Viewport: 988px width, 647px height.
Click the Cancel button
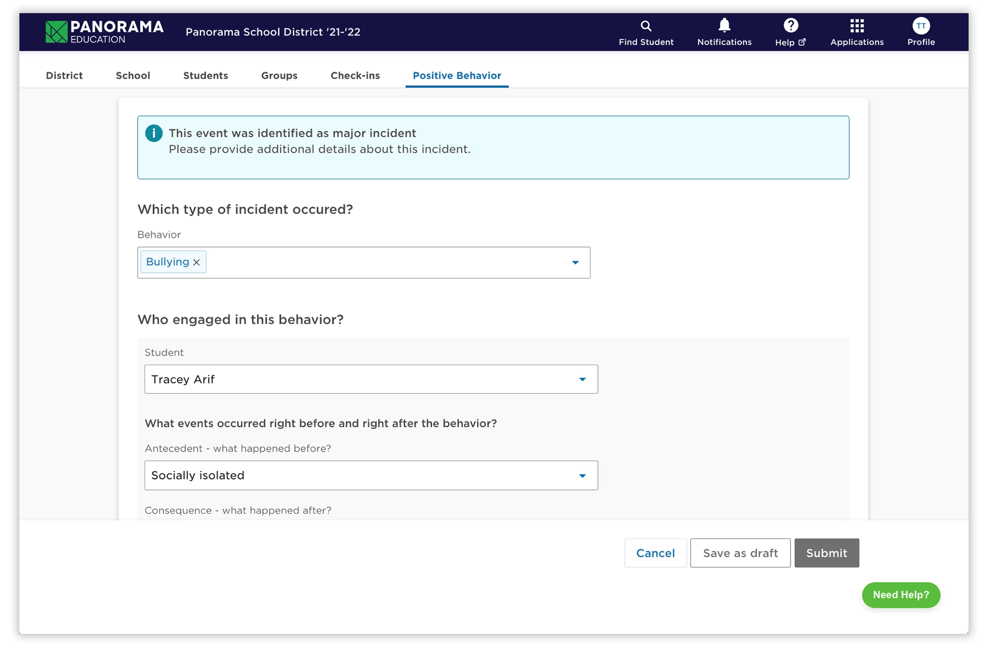click(655, 553)
